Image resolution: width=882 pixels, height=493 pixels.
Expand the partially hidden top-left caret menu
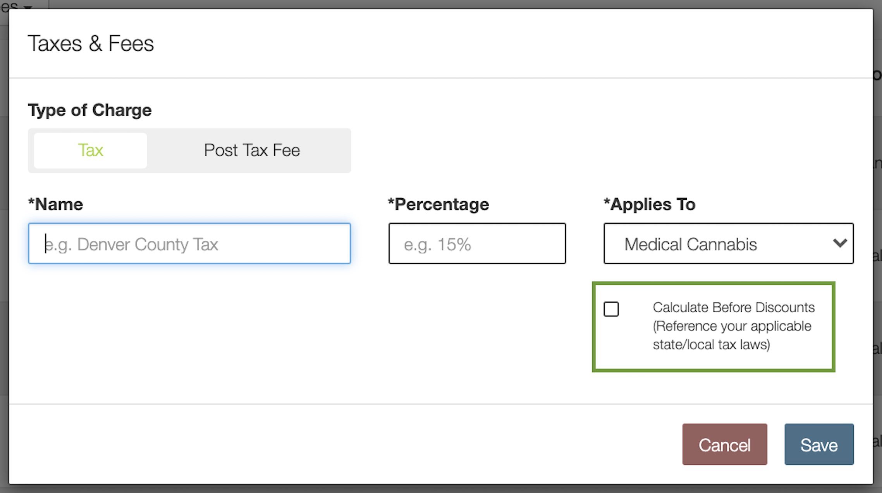pyautogui.click(x=27, y=7)
